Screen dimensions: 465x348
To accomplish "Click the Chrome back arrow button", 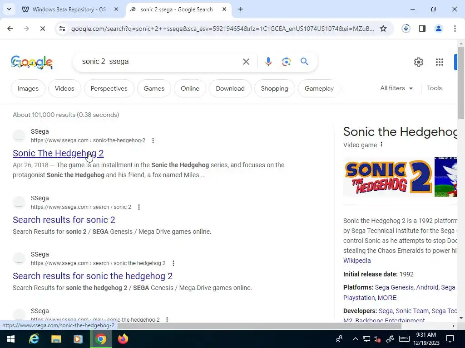I will (x=10, y=29).
